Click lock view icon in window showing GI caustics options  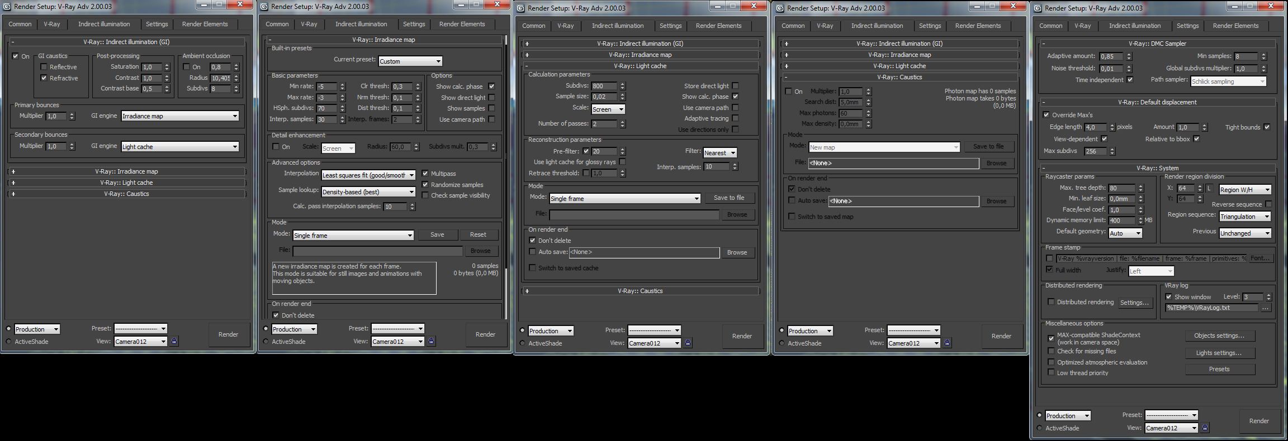[174, 341]
